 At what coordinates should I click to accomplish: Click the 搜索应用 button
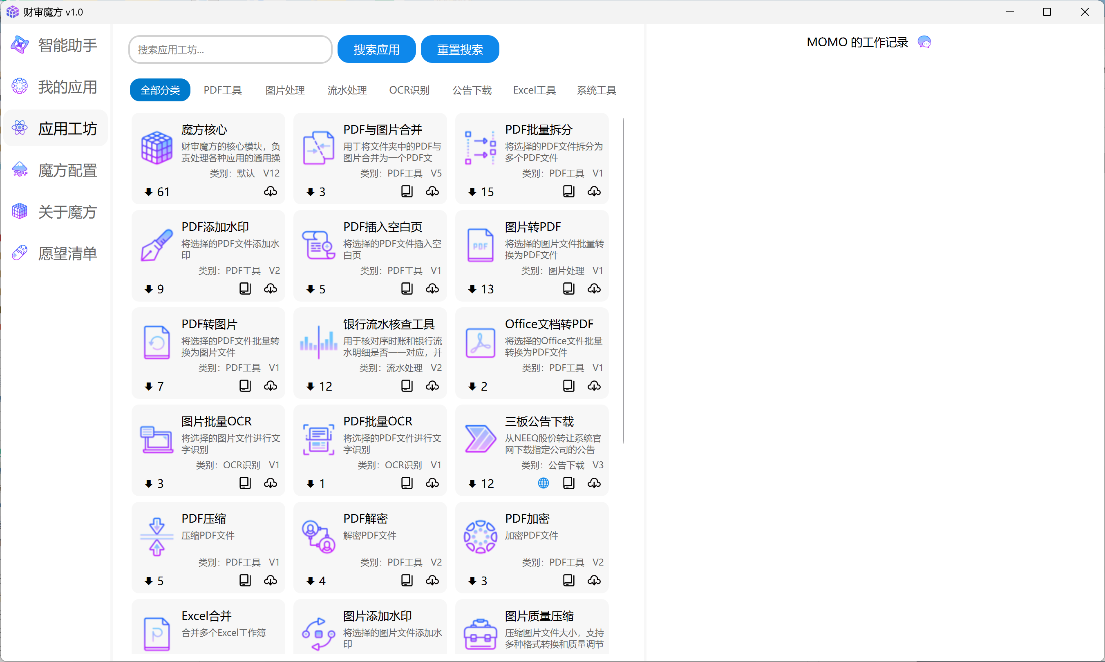coord(376,49)
